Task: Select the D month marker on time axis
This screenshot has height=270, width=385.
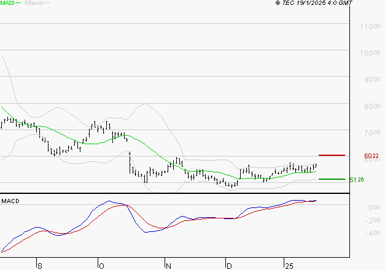Action: coord(229,266)
